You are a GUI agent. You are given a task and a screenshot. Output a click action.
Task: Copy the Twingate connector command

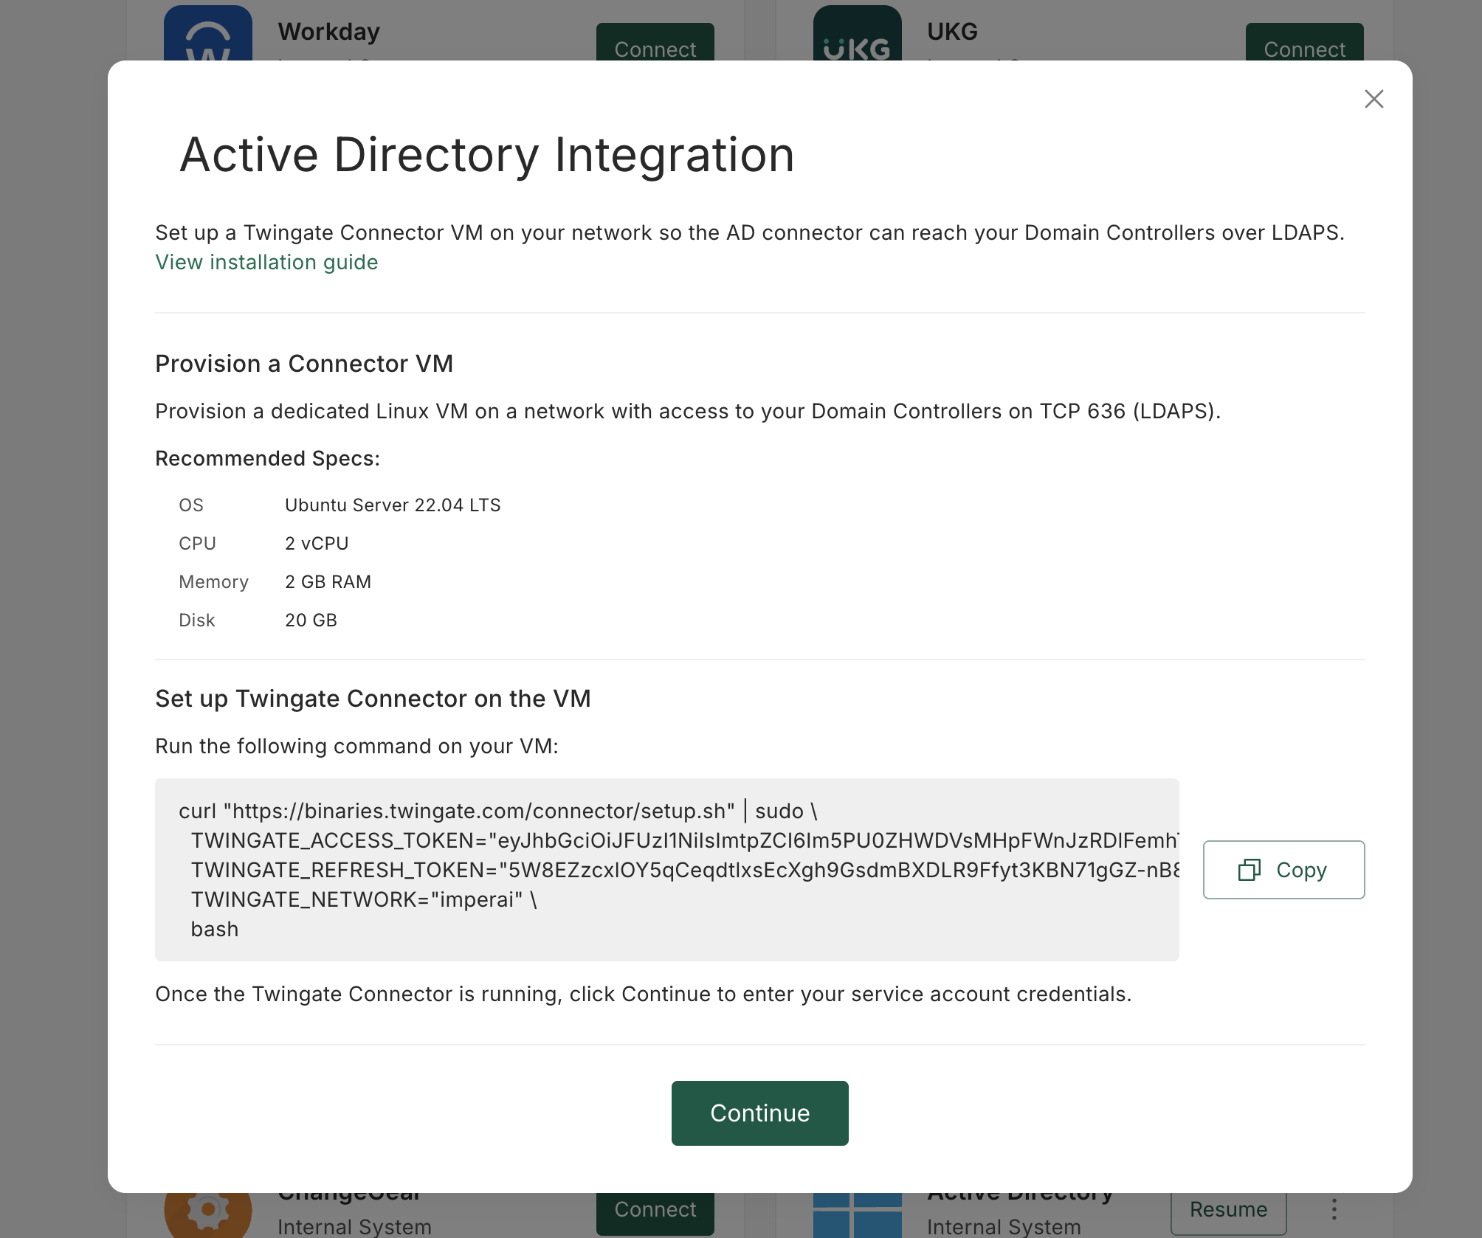[x=1283, y=870]
